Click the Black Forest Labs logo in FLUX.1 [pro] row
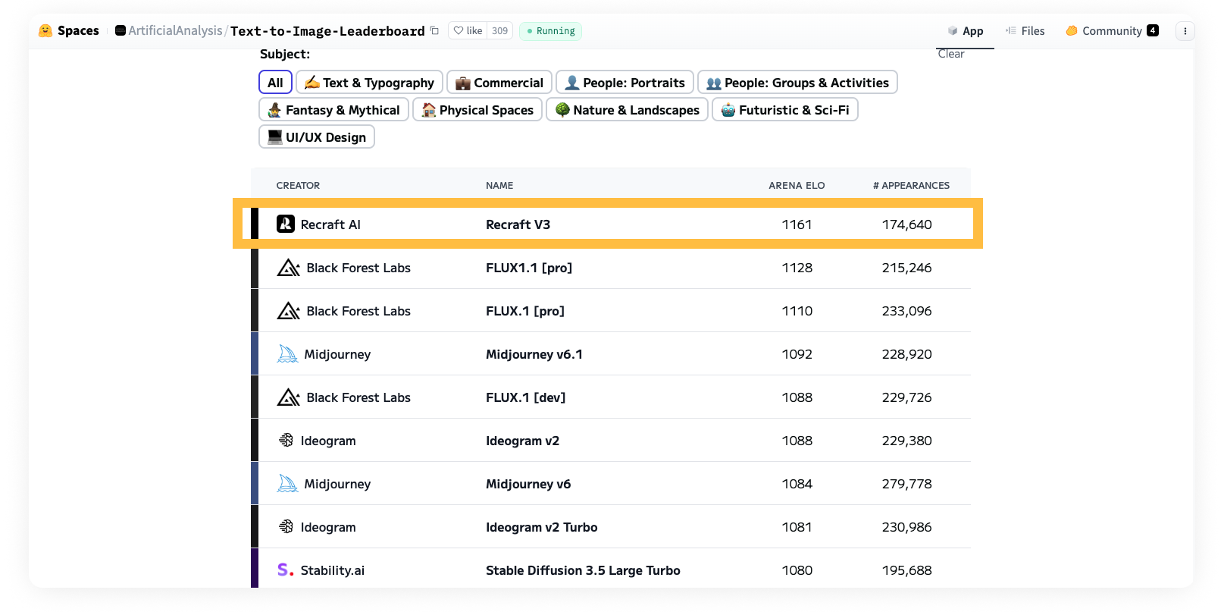The image size is (1224, 612). (289, 311)
